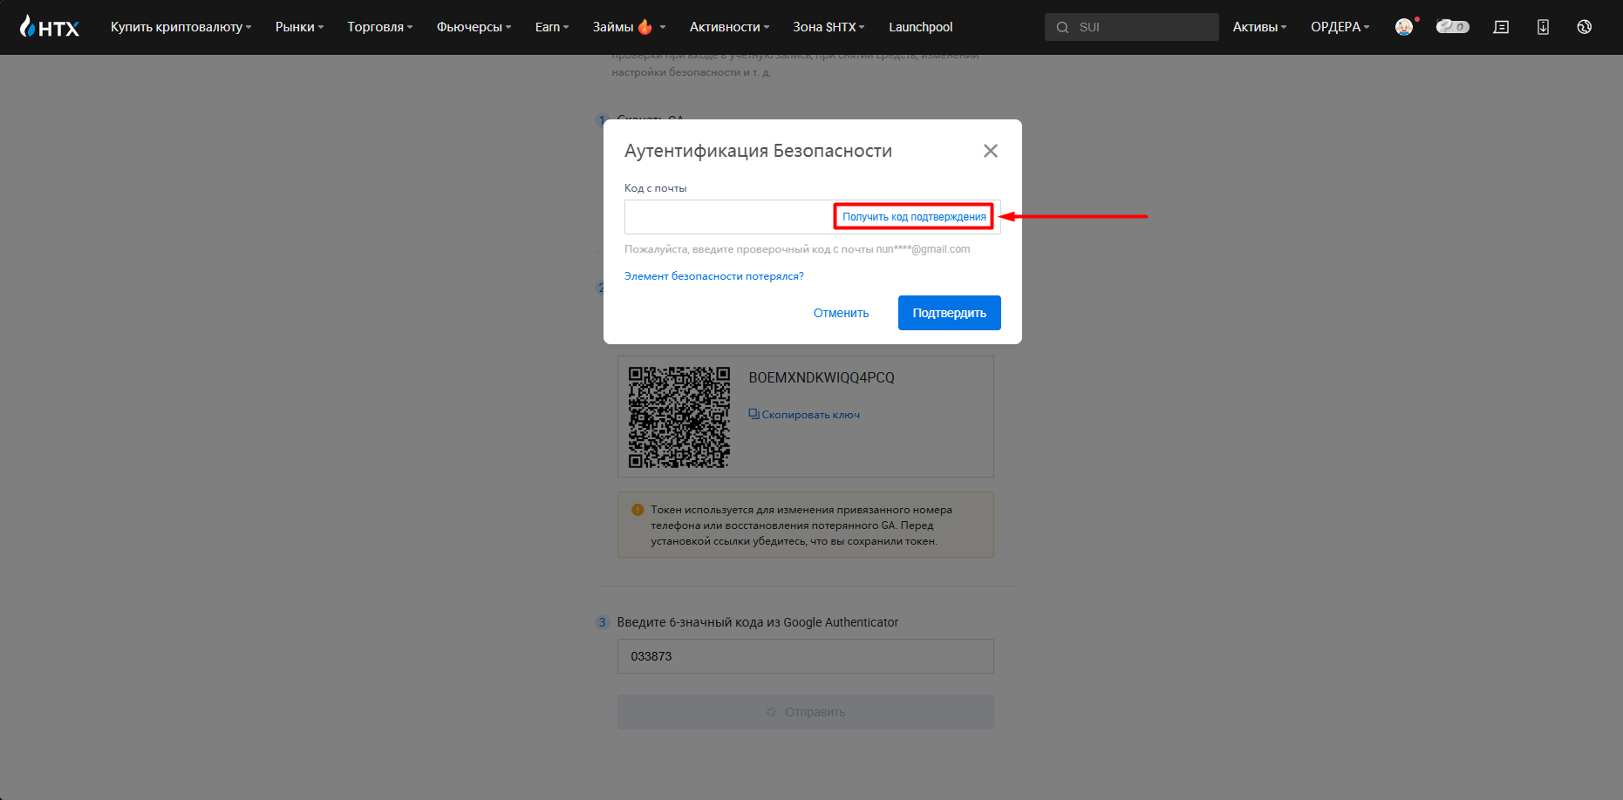Click Получить код подтверждения link
1623x800 pixels.
click(913, 217)
